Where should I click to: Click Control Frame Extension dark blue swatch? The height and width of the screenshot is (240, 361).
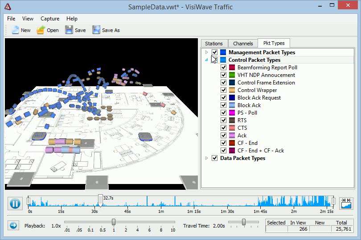coord(232,83)
